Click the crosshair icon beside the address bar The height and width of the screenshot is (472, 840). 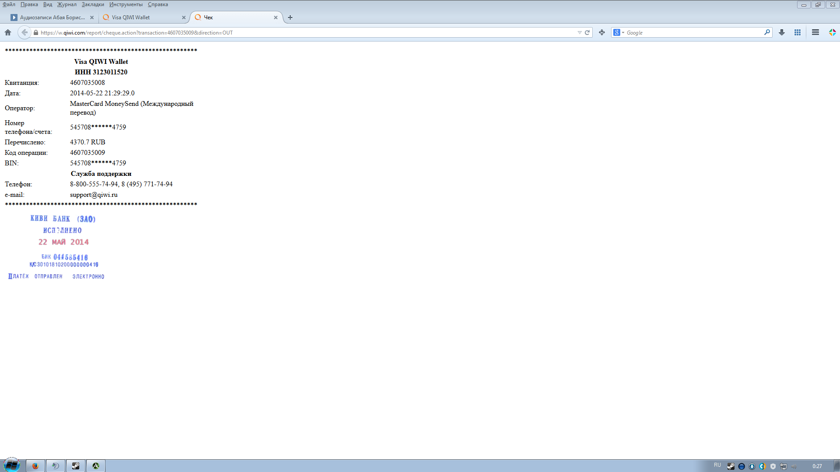[x=602, y=32]
